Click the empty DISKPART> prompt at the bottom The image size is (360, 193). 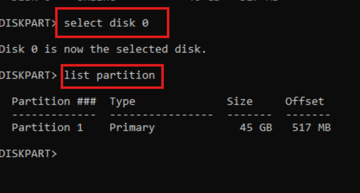(x=28, y=153)
